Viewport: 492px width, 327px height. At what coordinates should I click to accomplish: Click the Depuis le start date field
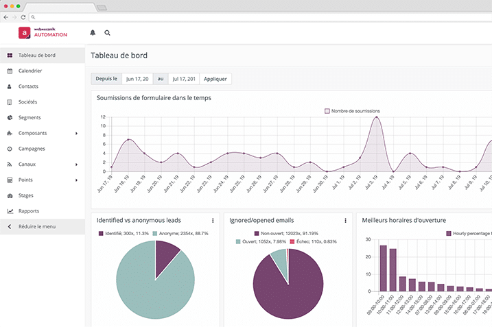pyautogui.click(x=137, y=79)
